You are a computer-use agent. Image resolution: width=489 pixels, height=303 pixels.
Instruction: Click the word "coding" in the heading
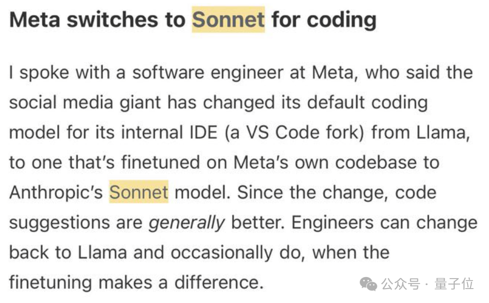pos(341,20)
